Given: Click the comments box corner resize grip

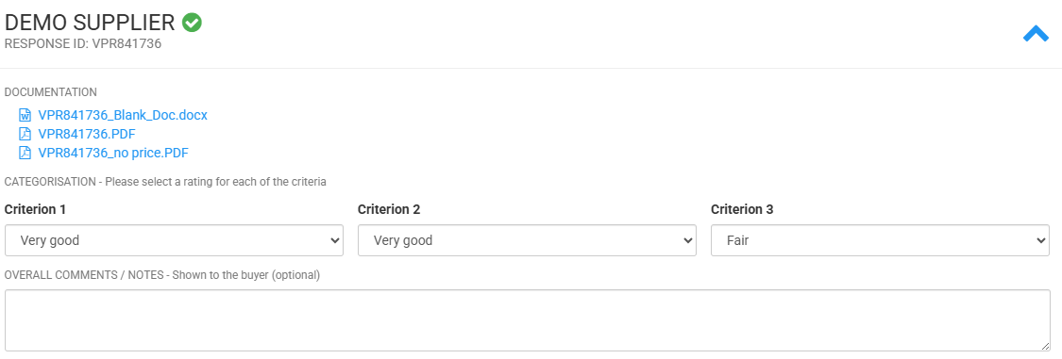Looking at the screenshot, I should coord(1046,346).
